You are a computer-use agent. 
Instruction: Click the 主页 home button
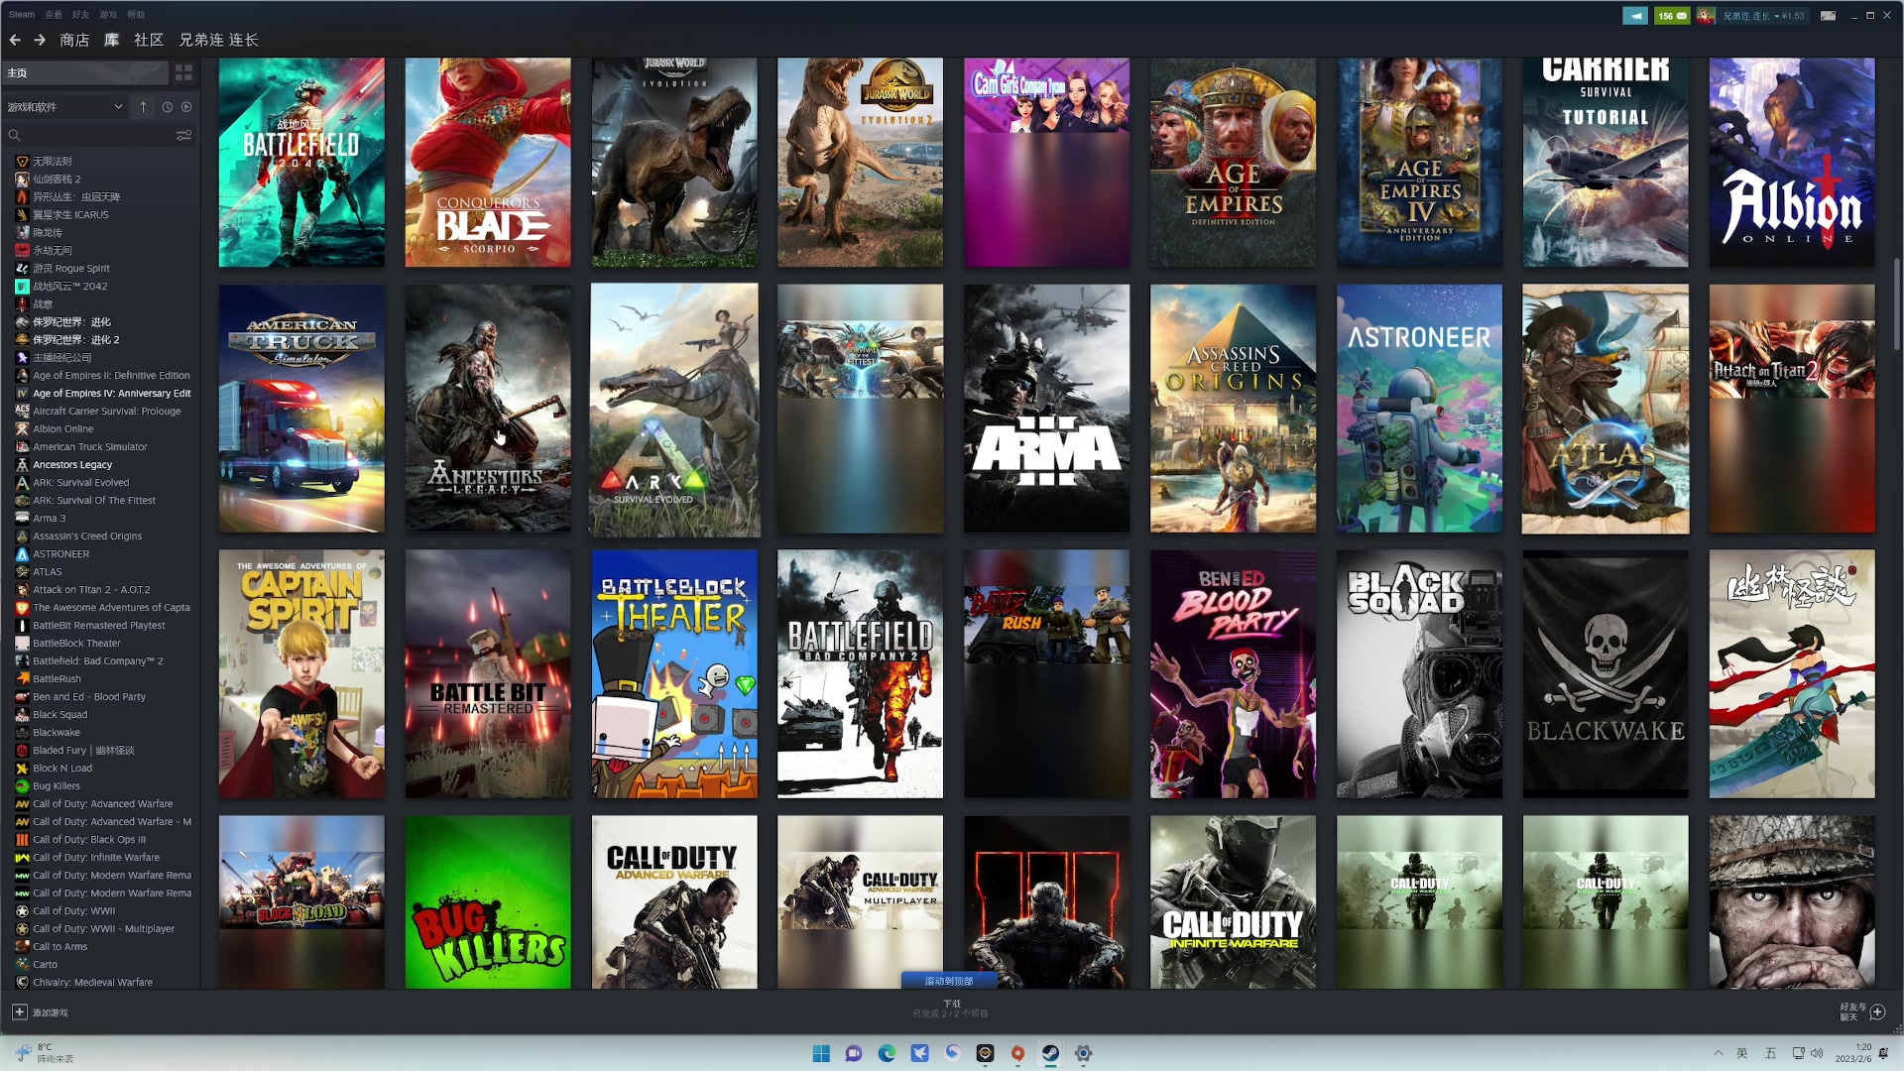click(x=85, y=72)
